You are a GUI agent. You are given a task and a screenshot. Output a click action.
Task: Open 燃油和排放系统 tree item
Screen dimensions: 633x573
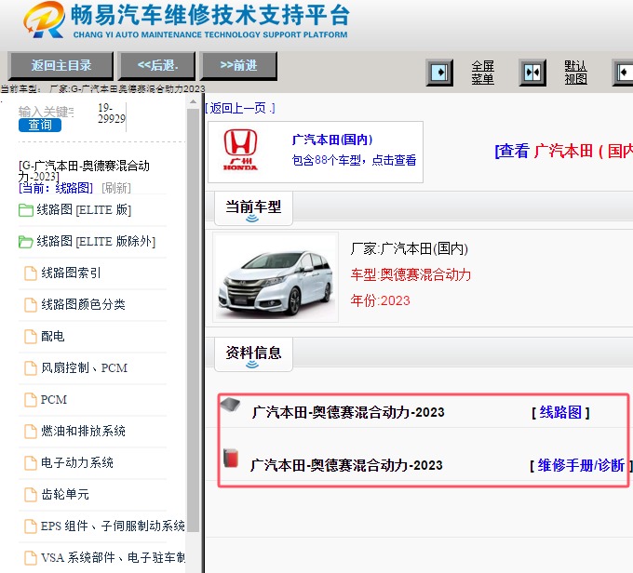click(x=83, y=431)
